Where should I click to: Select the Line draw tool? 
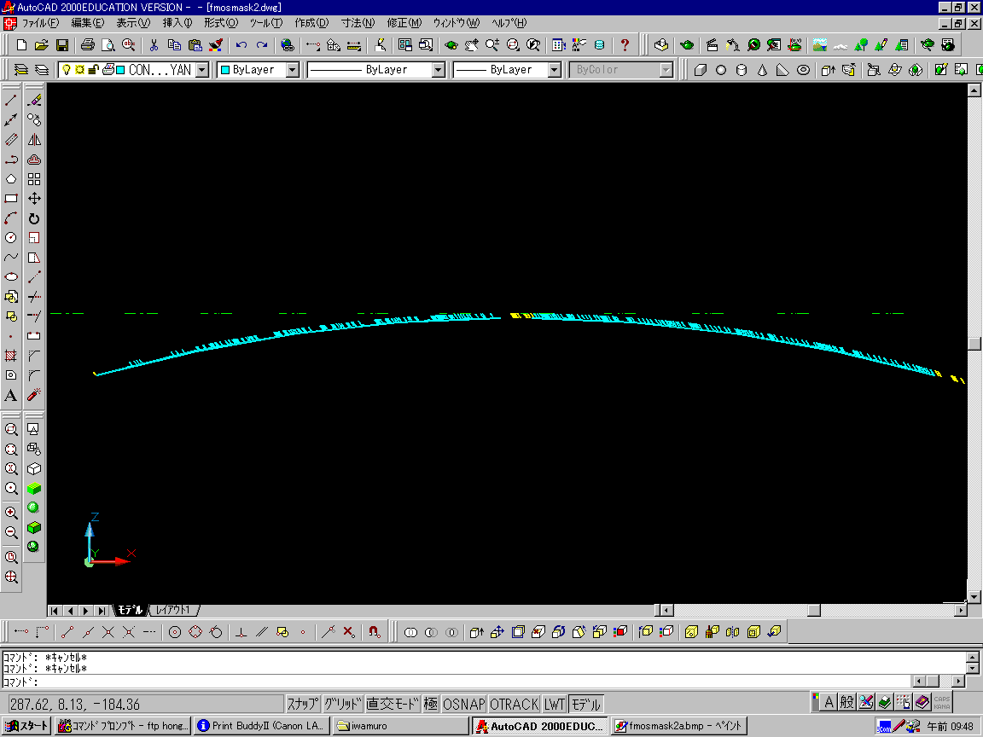11,101
